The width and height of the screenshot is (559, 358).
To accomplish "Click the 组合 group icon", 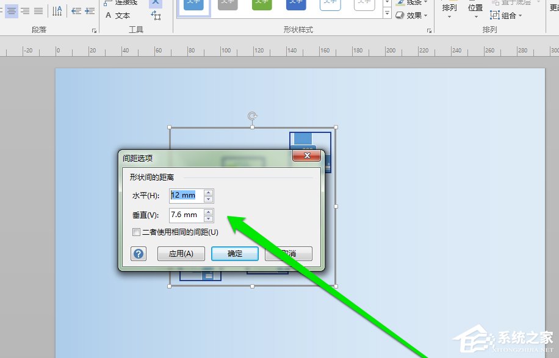I will point(494,15).
